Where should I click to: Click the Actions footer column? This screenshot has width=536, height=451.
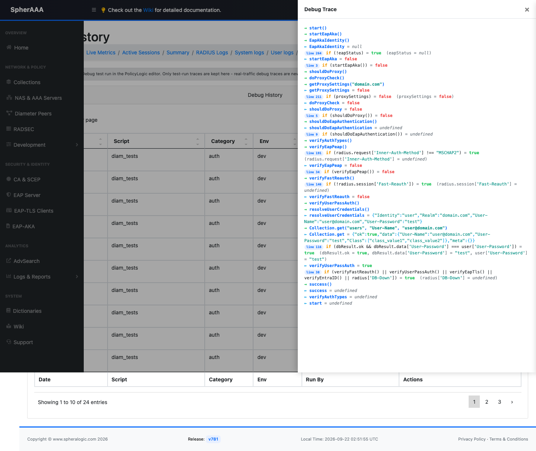460,379
